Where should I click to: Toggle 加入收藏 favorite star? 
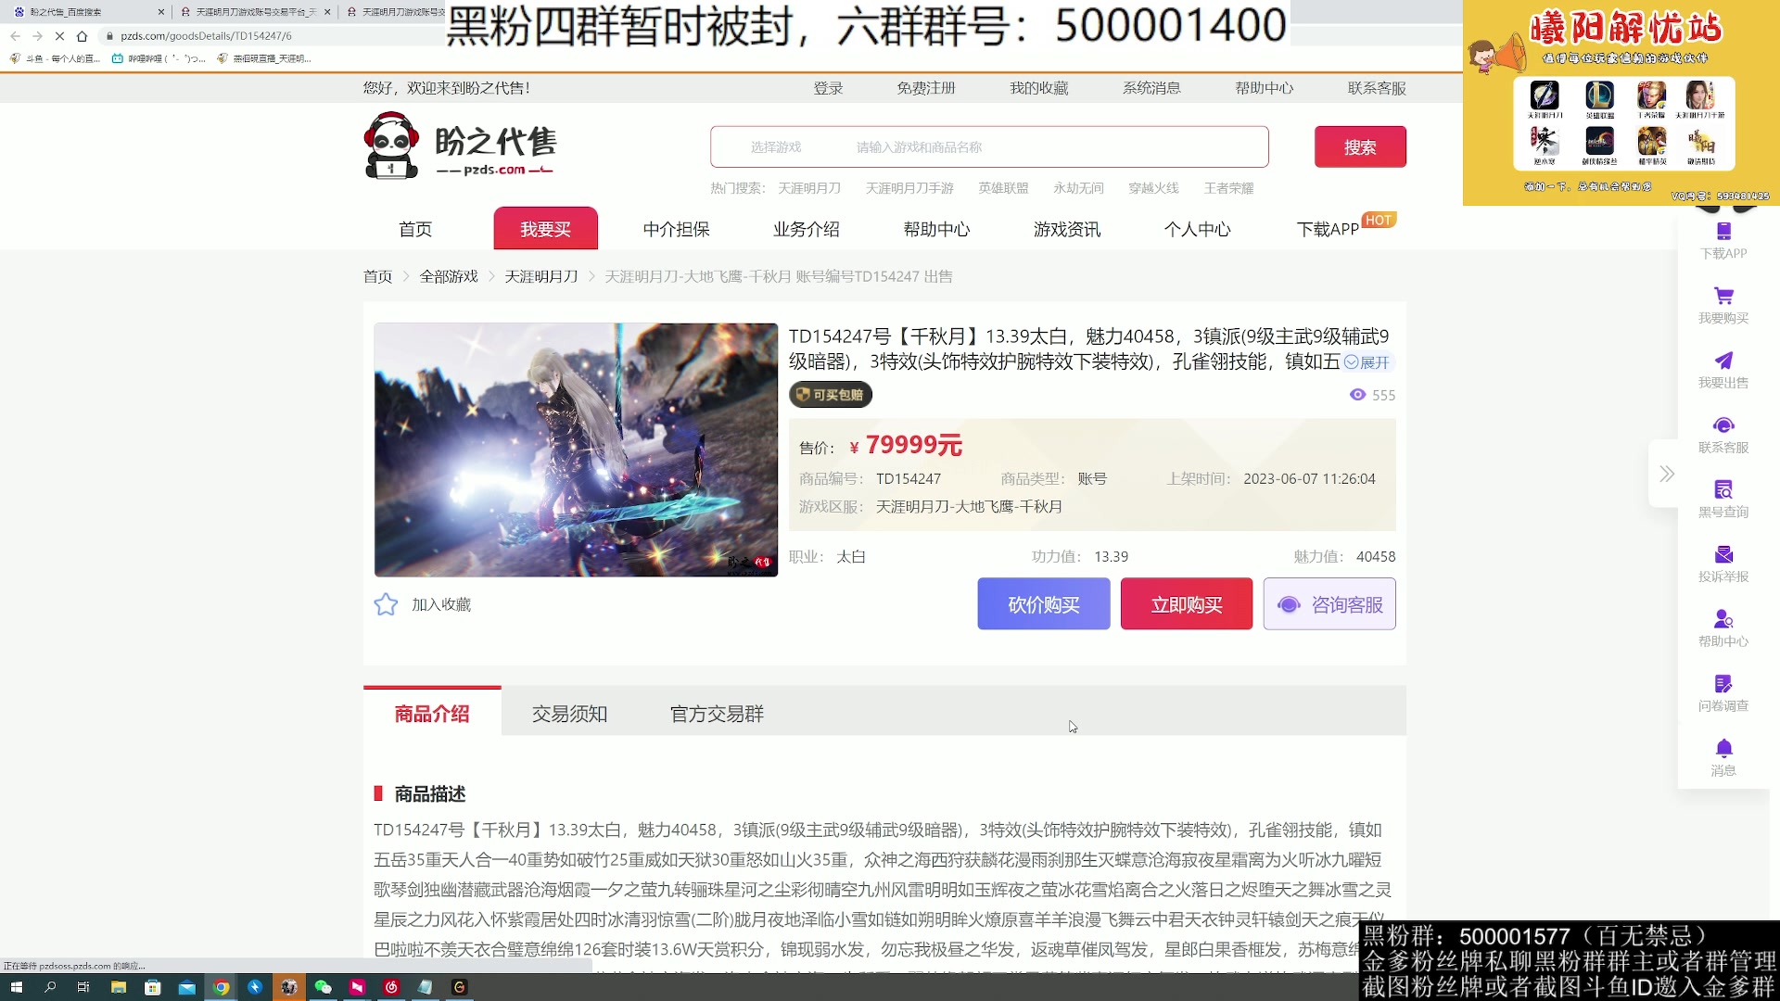[x=386, y=603]
